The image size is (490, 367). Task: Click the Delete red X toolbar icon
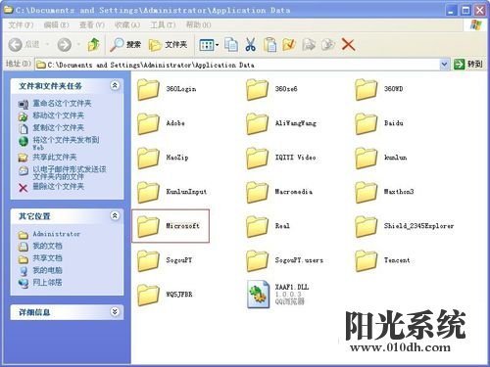point(348,44)
